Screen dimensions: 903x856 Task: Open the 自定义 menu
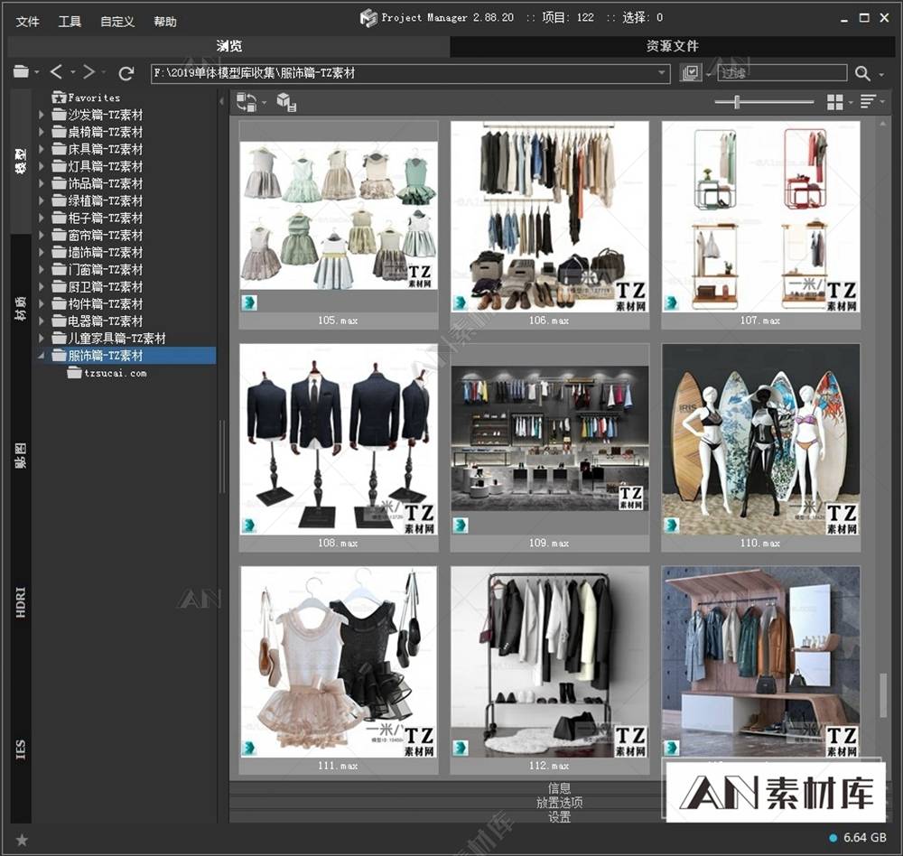pyautogui.click(x=117, y=22)
